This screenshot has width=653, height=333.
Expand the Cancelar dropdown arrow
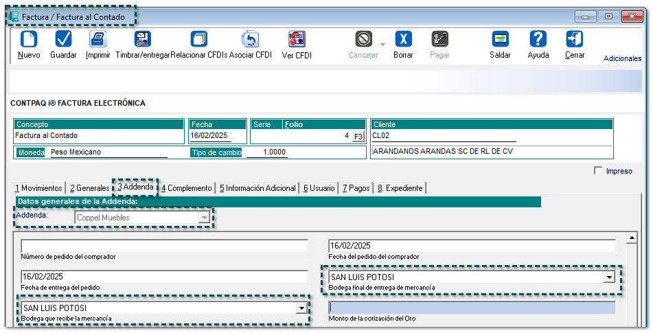click(x=382, y=45)
